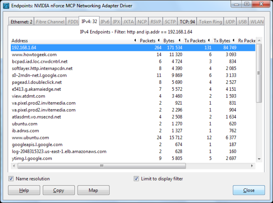Sort by the Packets column header
273x203 pixels.
point(147,41)
